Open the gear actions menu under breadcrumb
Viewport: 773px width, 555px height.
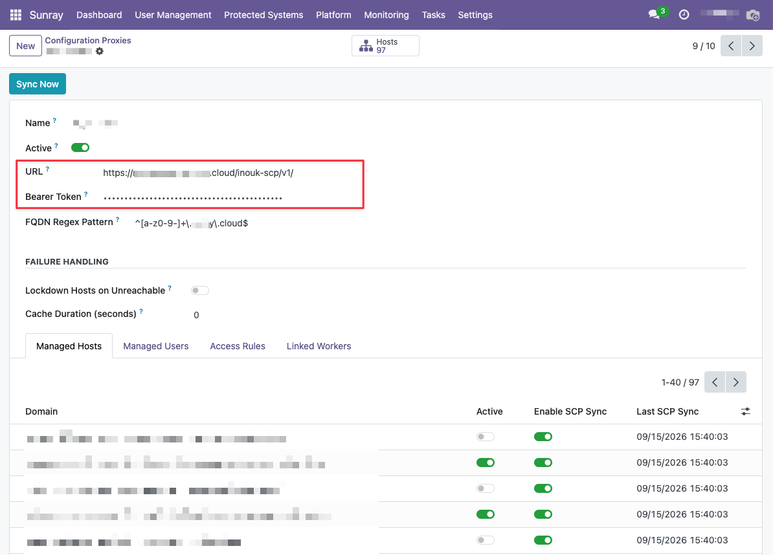click(100, 51)
